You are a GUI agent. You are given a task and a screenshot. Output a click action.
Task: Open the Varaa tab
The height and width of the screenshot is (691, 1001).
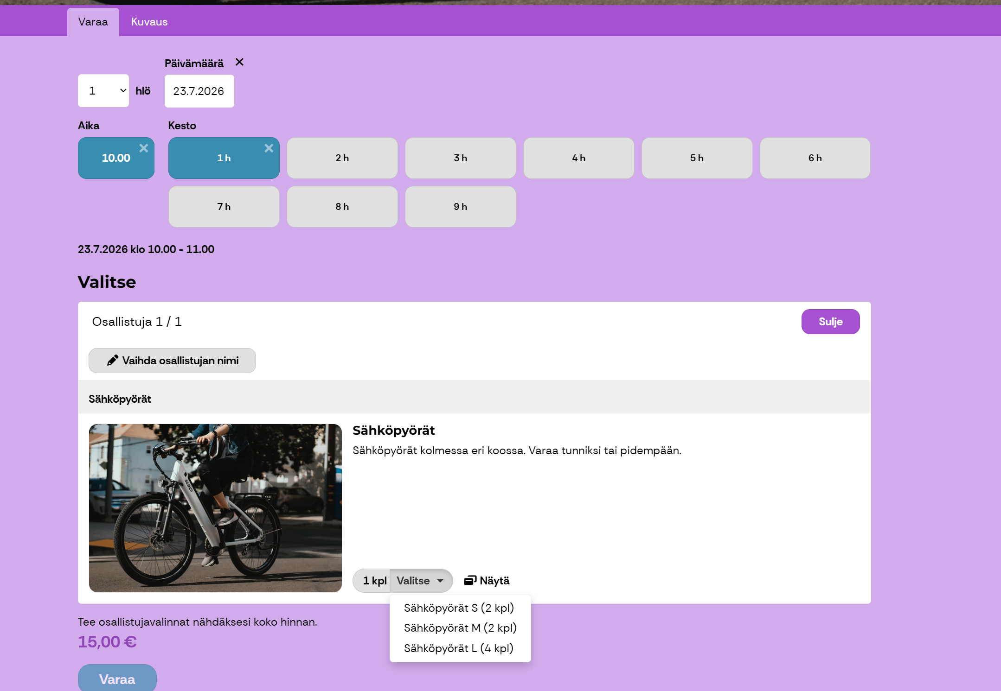coord(93,22)
